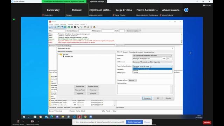Click the Annuler button
Viewport: 224px width, 126px height.
pos(168,98)
